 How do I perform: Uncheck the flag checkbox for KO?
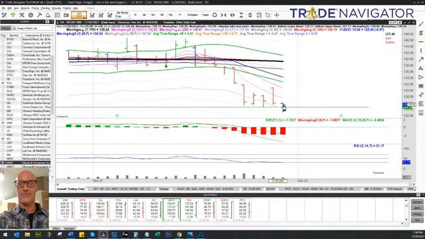[3, 139]
